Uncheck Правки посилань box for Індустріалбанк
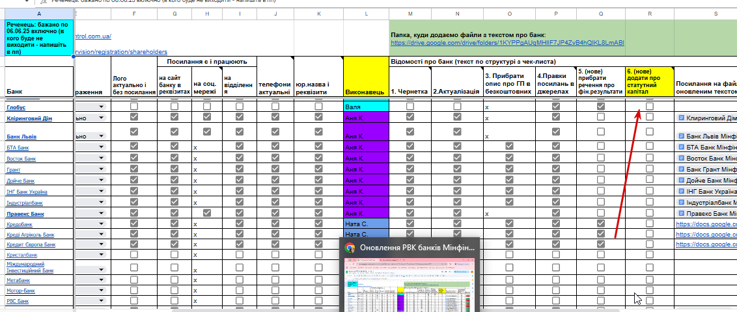 click(x=555, y=202)
